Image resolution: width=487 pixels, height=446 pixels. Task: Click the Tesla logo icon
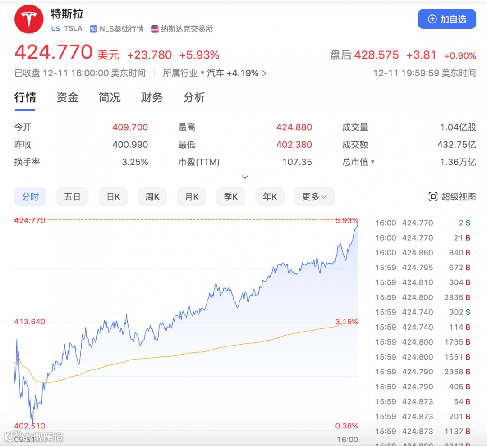pyautogui.click(x=29, y=19)
